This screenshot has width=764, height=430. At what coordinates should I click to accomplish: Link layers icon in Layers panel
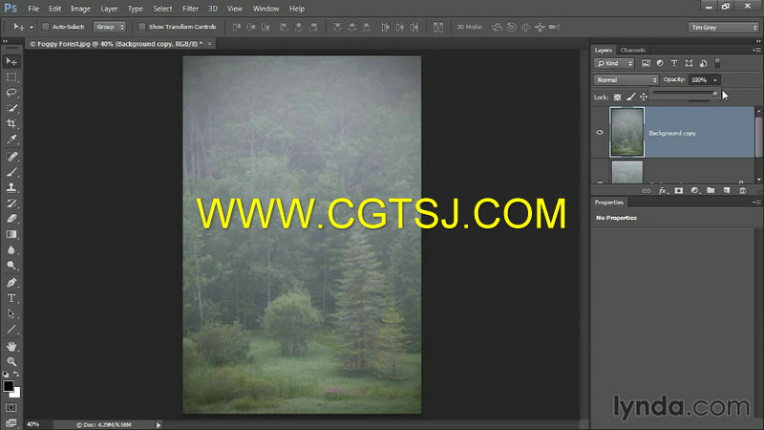(647, 190)
